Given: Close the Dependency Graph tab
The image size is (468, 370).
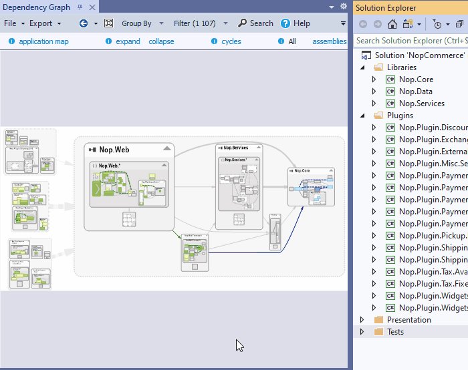Looking at the screenshot, I should tap(92, 7).
